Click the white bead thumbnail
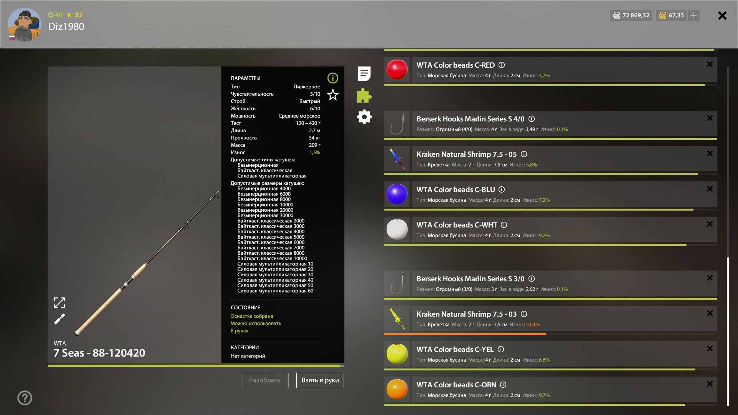Viewport: 738px width, 415px height. coord(397,229)
